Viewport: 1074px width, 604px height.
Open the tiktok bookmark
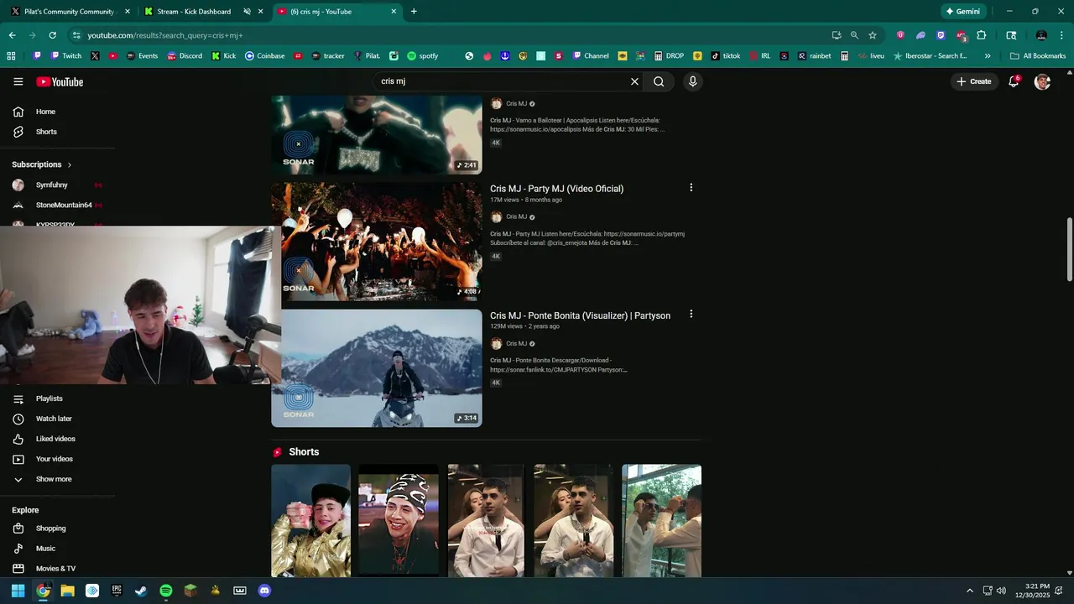coord(726,56)
